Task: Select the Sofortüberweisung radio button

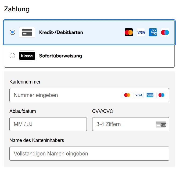Action: 12,56
